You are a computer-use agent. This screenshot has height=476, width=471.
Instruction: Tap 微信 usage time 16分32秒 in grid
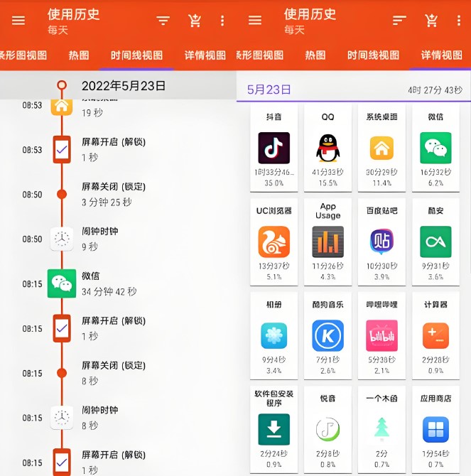435,172
